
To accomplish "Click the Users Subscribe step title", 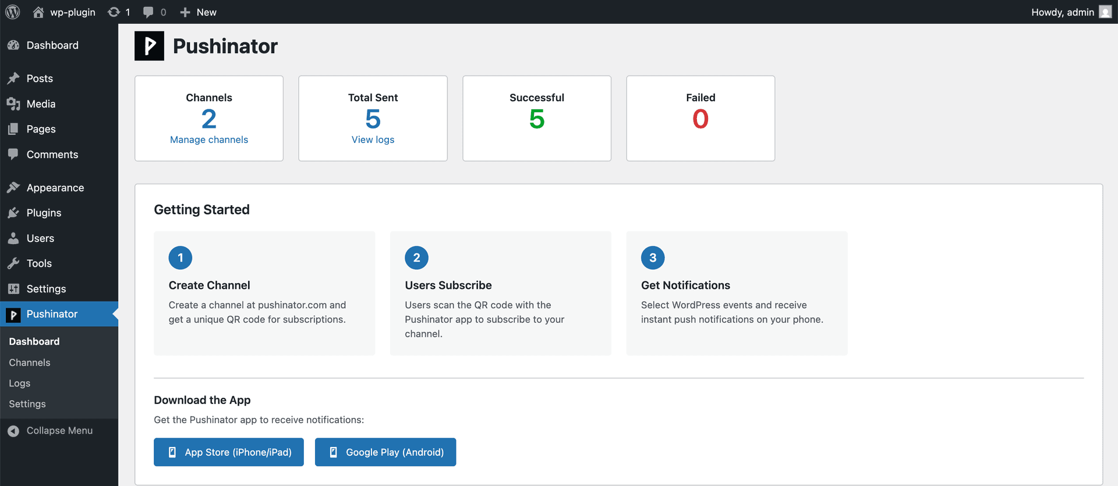I will [x=448, y=285].
